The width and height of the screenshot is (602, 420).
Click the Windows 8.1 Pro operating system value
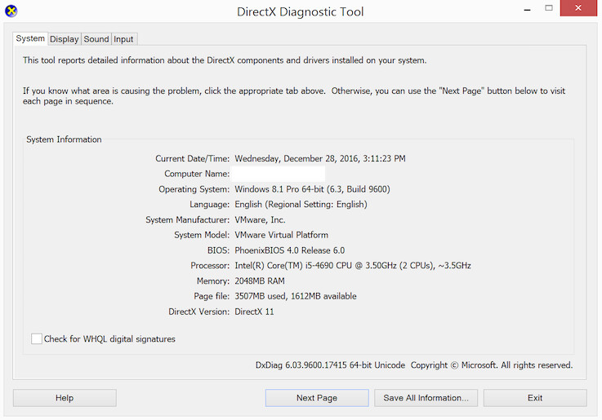click(312, 189)
